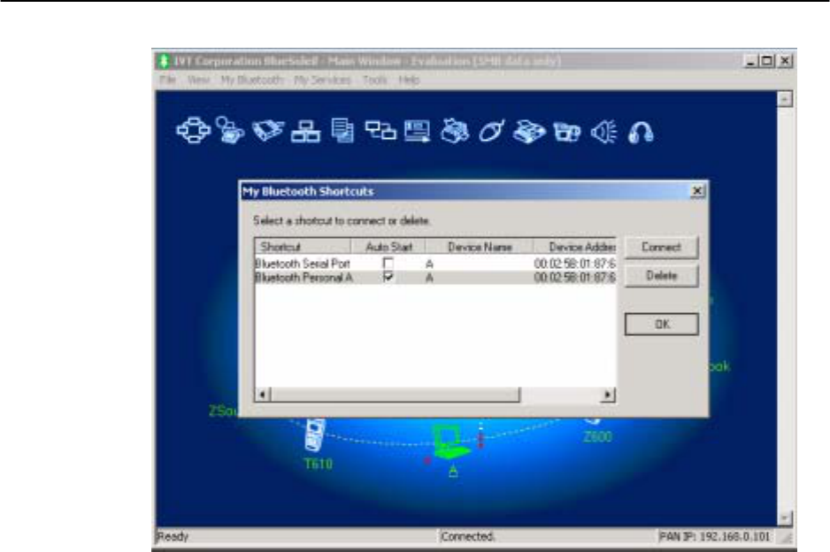Select the AV speaker service icon

pyautogui.click(x=604, y=131)
